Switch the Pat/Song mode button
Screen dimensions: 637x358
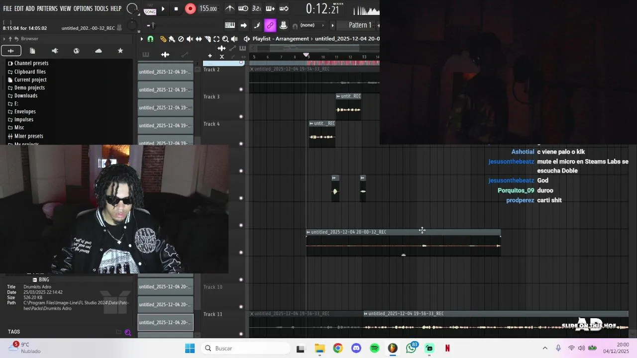pyautogui.click(x=150, y=9)
